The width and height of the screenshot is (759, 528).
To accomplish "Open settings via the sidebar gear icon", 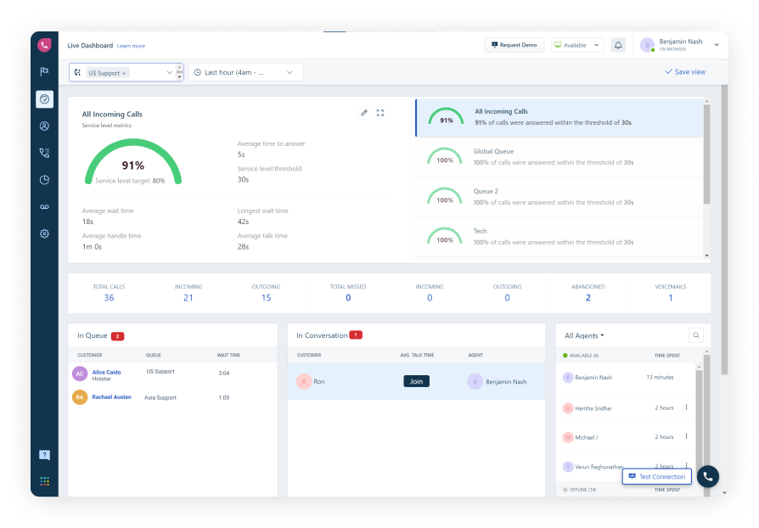I will (x=44, y=233).
